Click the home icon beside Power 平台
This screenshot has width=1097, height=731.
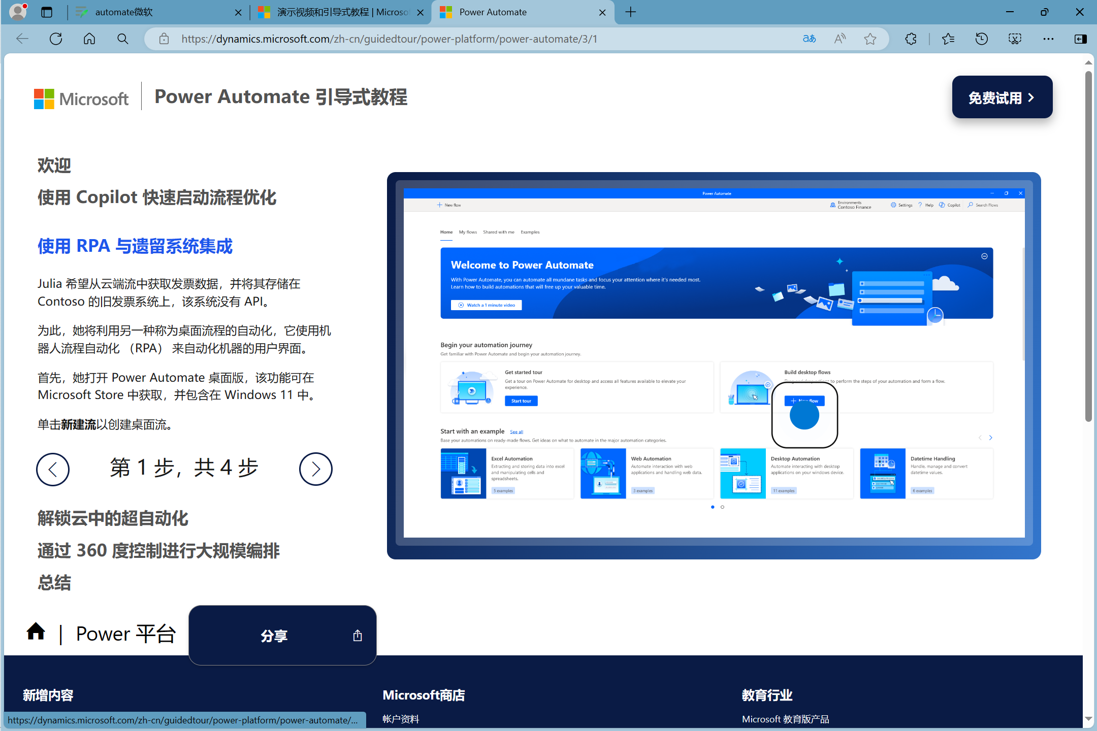click(36, 632)
